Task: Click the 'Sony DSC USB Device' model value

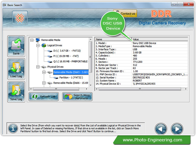Action: [x=144, y=43]
